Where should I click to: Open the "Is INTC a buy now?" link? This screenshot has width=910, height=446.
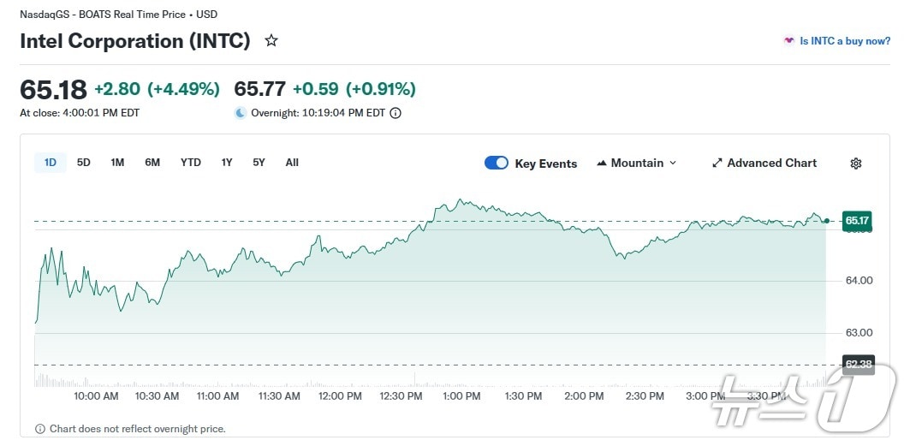pos(844,41)
